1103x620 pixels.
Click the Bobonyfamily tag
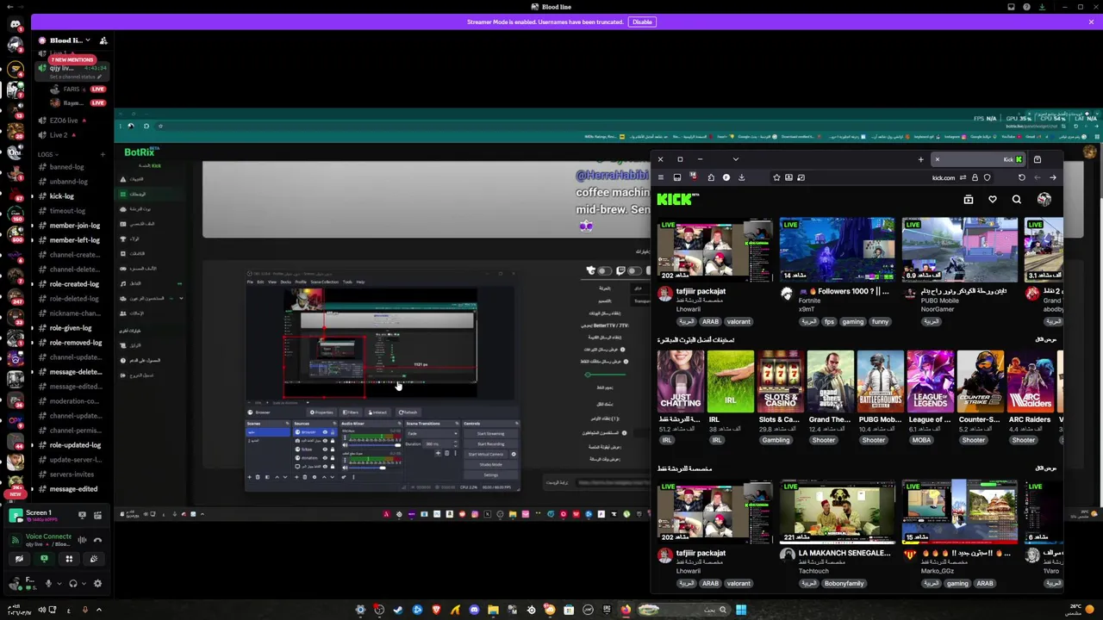tap(844, 583)
